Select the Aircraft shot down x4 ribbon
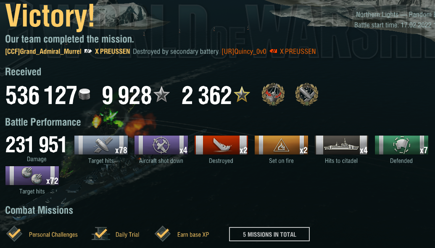 pyautogui.click(x=161, y=145)
